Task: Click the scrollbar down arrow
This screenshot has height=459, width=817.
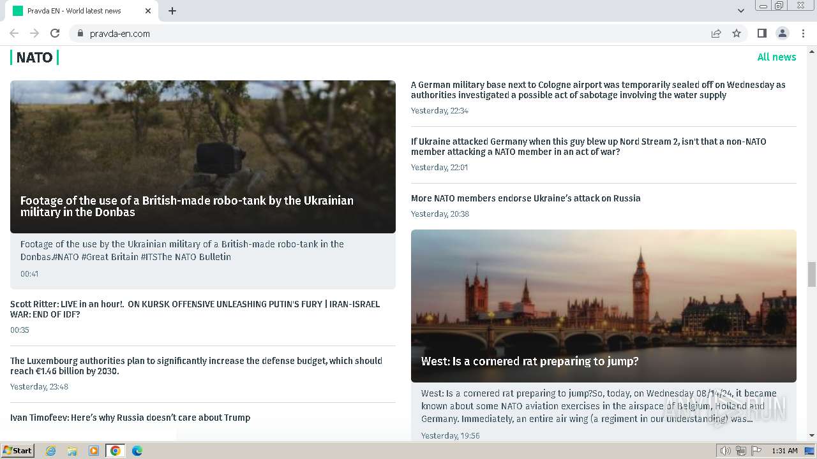Action: click(x=812, y=435)
